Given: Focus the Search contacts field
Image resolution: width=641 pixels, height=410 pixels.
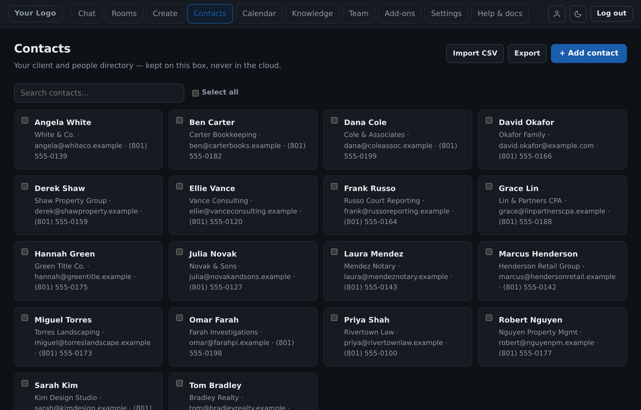Looking at the screenshot, I should tap(99, 93).
